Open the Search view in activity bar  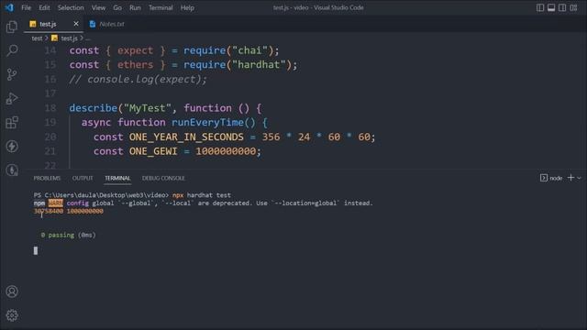pyautogui.click(x=12, y=50)
